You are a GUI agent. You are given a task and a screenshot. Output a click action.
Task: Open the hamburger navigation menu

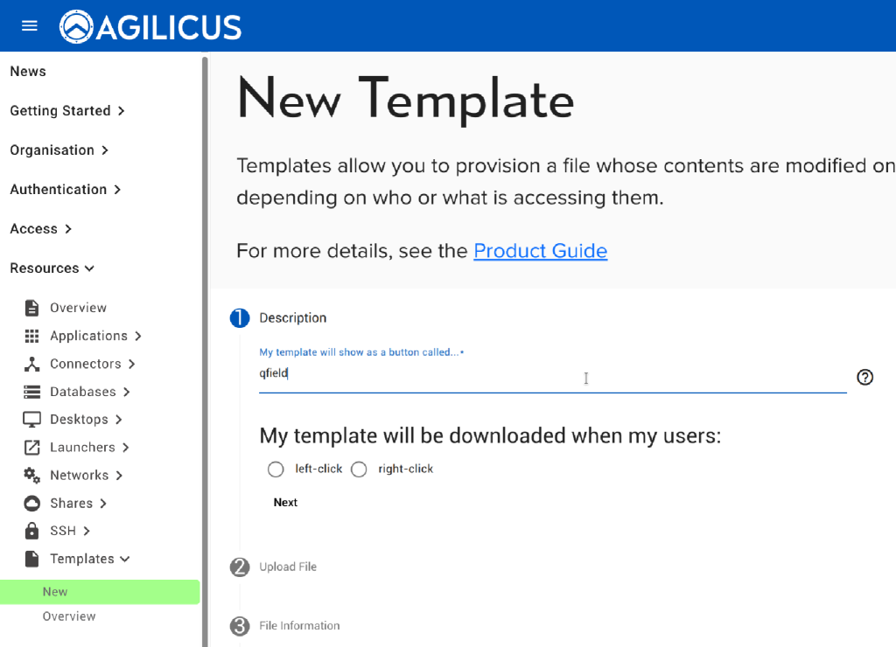pyautogui.click(x=30, y=25)
